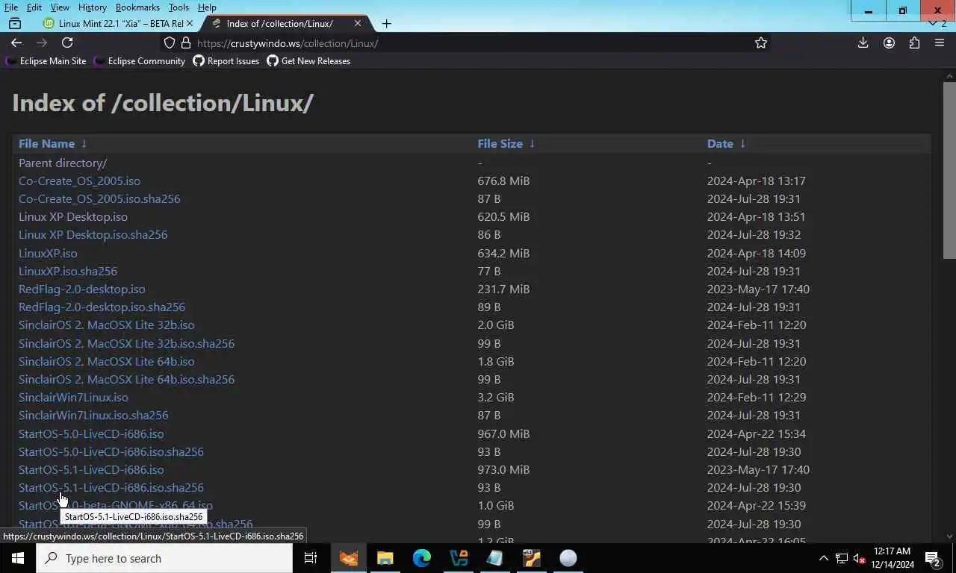
Task: Open the LinuxXP.iso.sha256 checksum link
Action: 68,271
